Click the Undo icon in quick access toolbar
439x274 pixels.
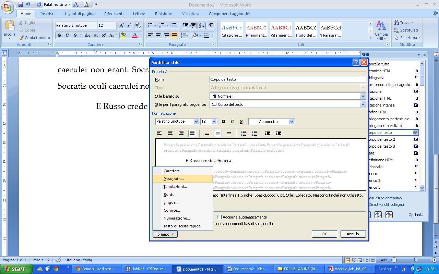point(28,4)
